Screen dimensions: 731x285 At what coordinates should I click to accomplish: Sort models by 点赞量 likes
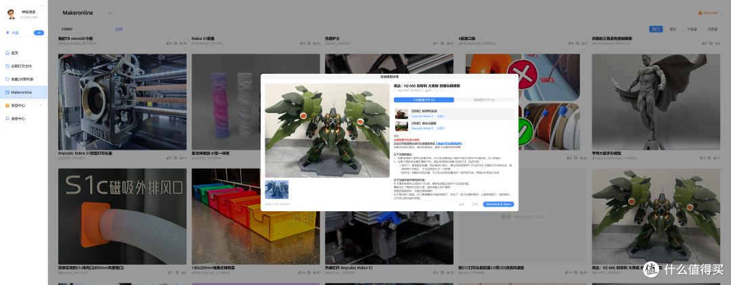pyautogui.click(x=712, y=29)
